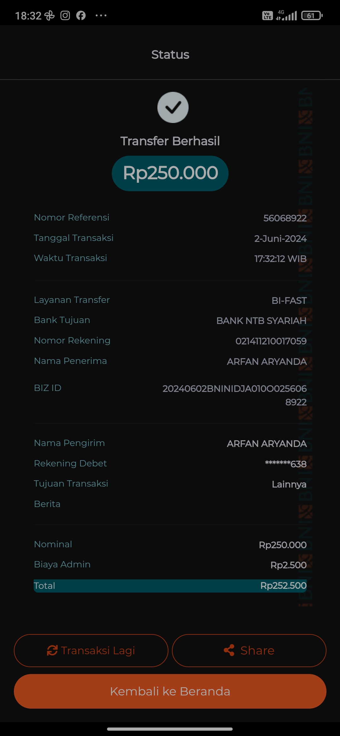
Task: Tap the VoLTE indicator icon
Action: (267, 15)
